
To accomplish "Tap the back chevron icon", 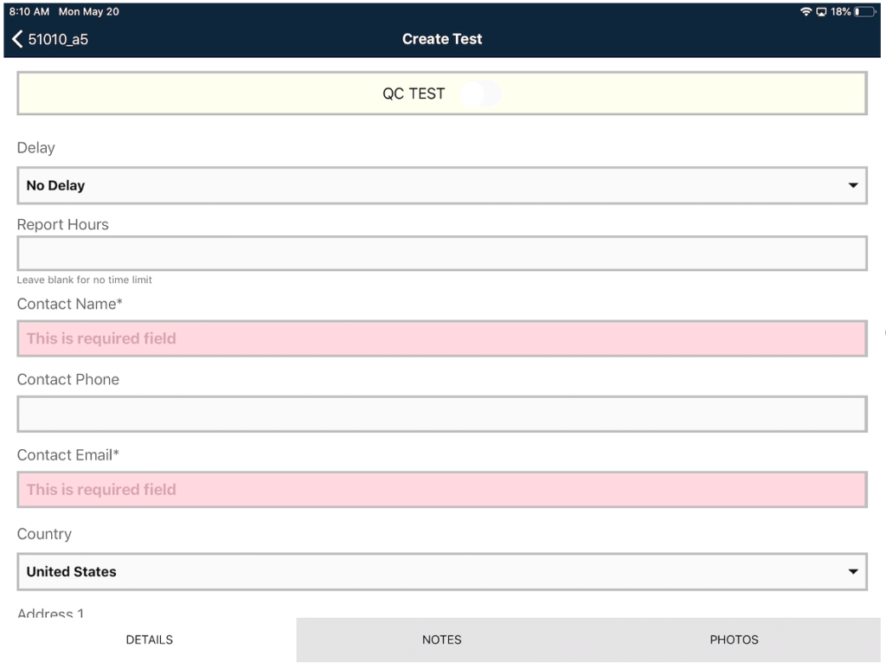I will 17,39.
